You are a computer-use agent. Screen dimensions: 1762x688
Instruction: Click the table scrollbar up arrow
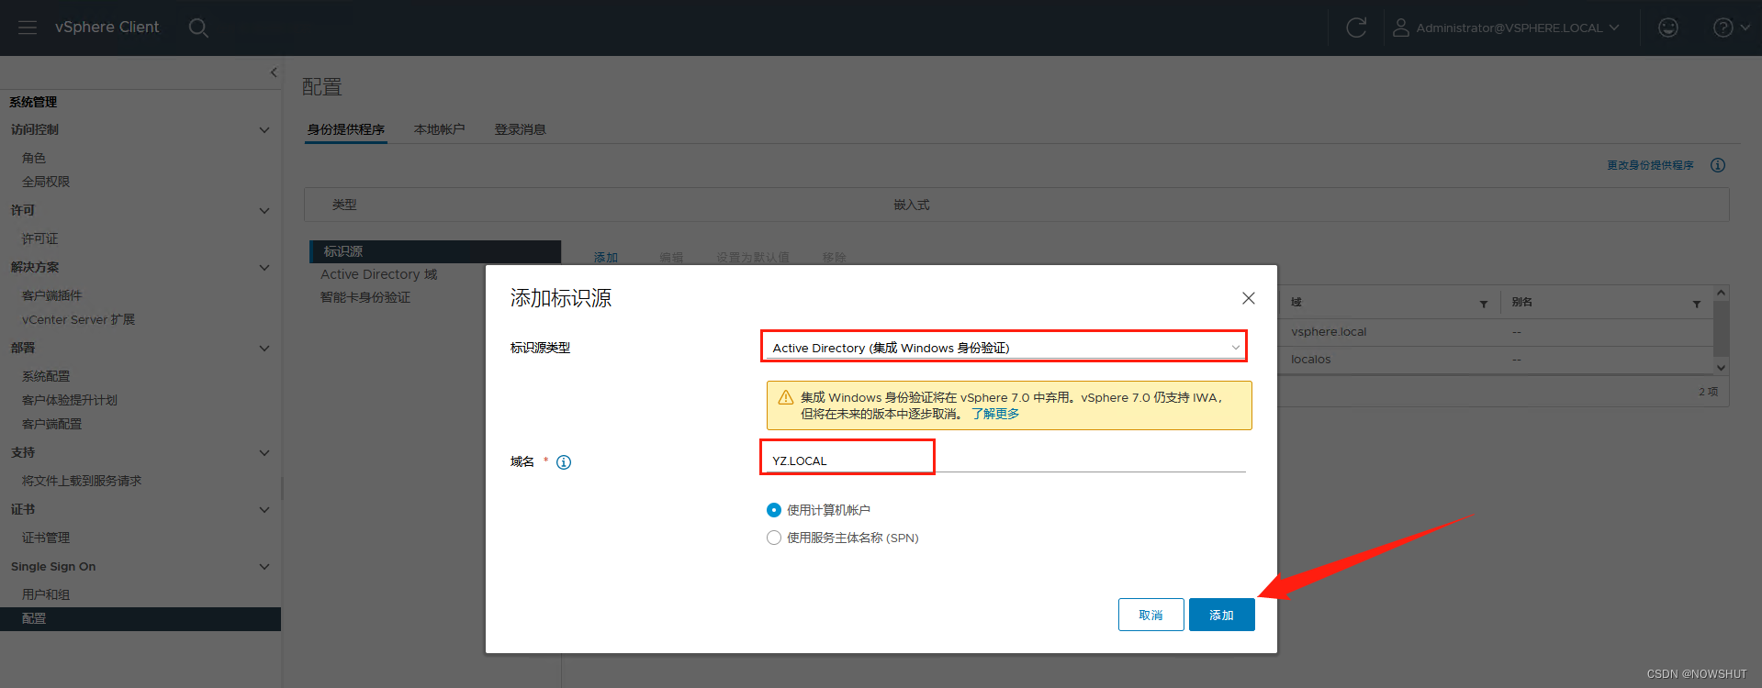pyautogui.click(x=1721, y=293)
